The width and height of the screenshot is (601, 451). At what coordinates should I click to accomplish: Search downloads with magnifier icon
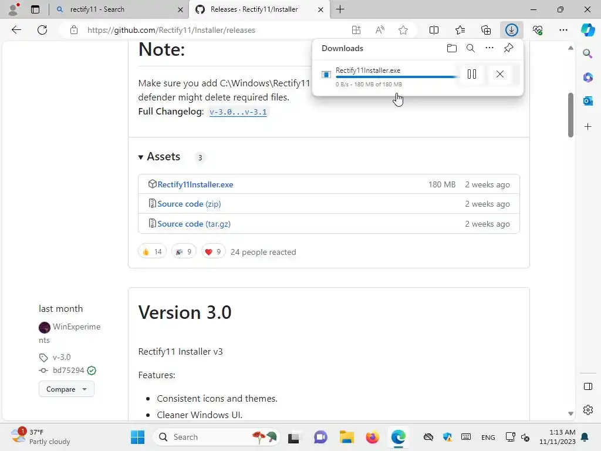[471, 48]
